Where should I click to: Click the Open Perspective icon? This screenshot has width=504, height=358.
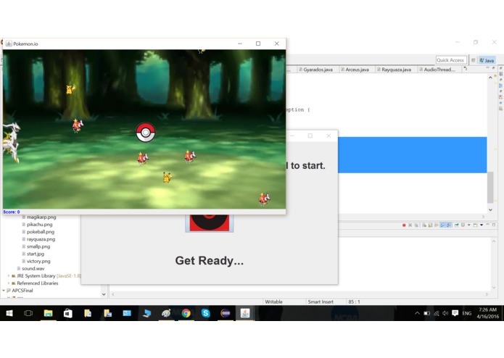474,60
